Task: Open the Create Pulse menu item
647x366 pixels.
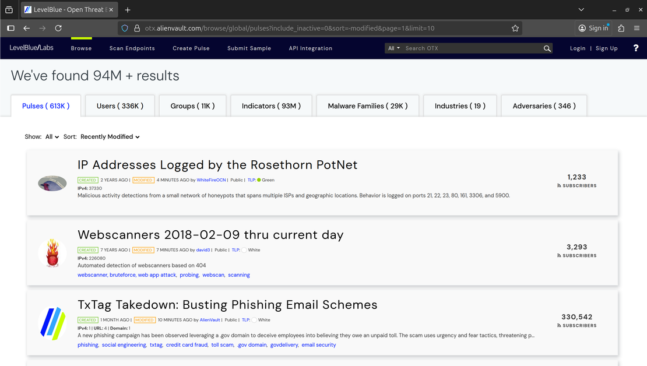Action: tap(191, 48)
